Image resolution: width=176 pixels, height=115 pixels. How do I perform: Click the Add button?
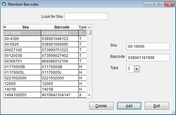[x=129, y=106]
